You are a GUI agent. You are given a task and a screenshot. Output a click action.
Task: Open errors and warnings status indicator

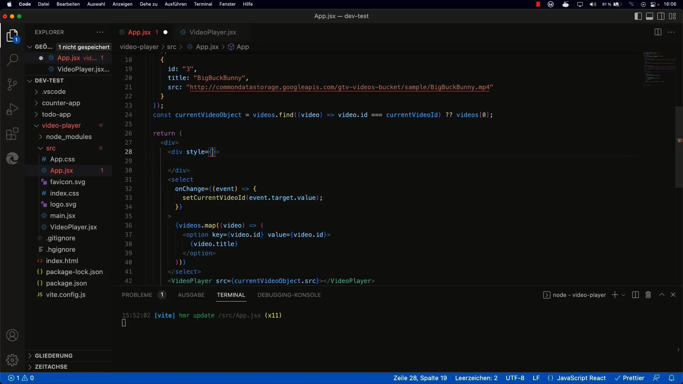[21, 378]
